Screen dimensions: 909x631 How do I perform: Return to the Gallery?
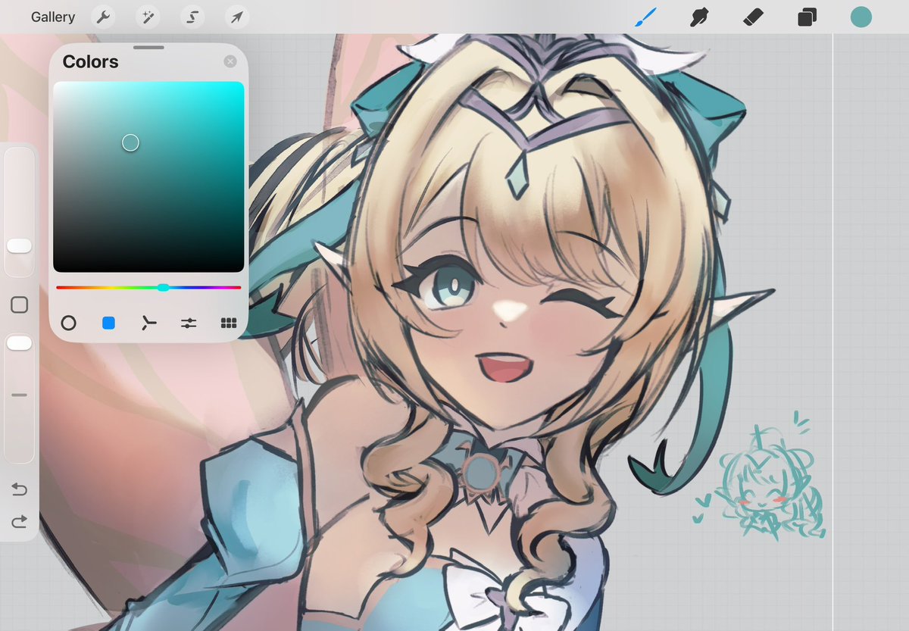53,17
